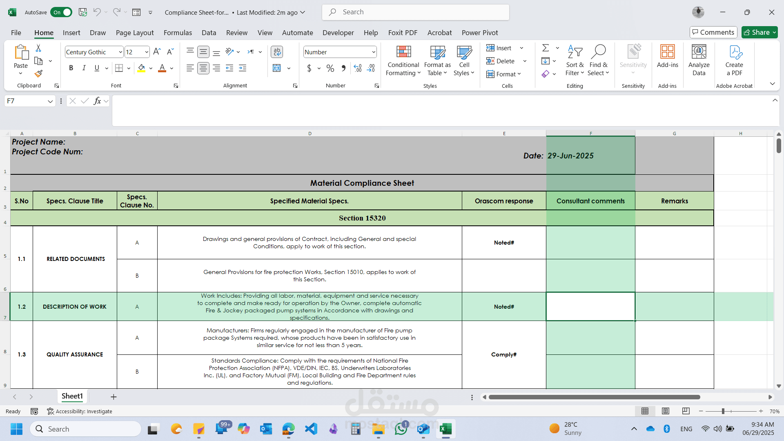Viewport: 784px width, 441px height.
Task: Switch to the Review tab
Action: (x=237, y=33)
